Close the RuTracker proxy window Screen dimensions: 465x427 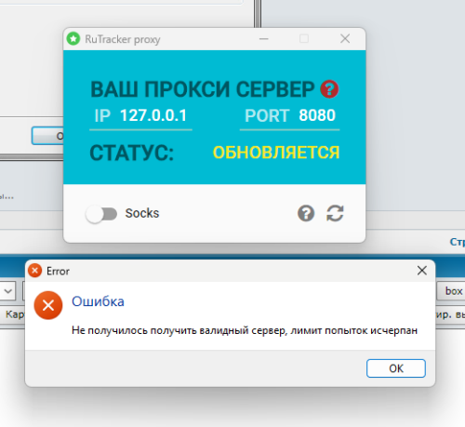tap(345, 39)
